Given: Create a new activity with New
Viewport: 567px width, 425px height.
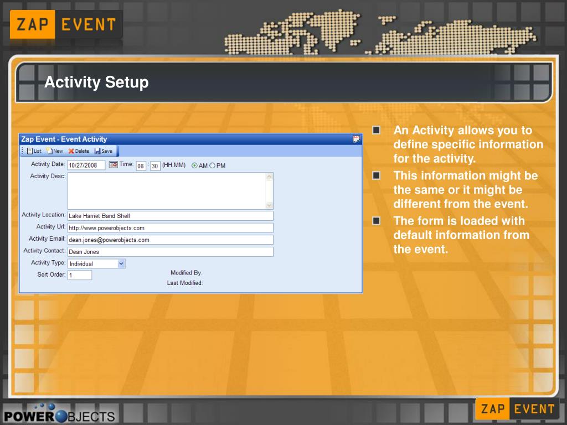Looking at the screenshot, I should [x=55, y=151].
